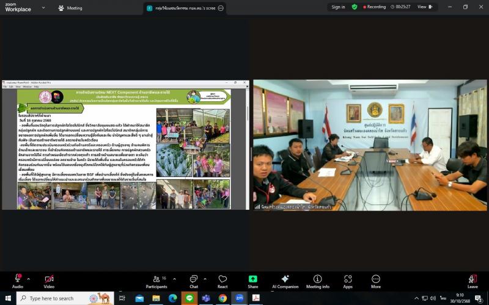Viewport: 489px width, 305px height.
Task: Click Thai input language indicator
Action: pyautogui.click(x=443, y=298)
